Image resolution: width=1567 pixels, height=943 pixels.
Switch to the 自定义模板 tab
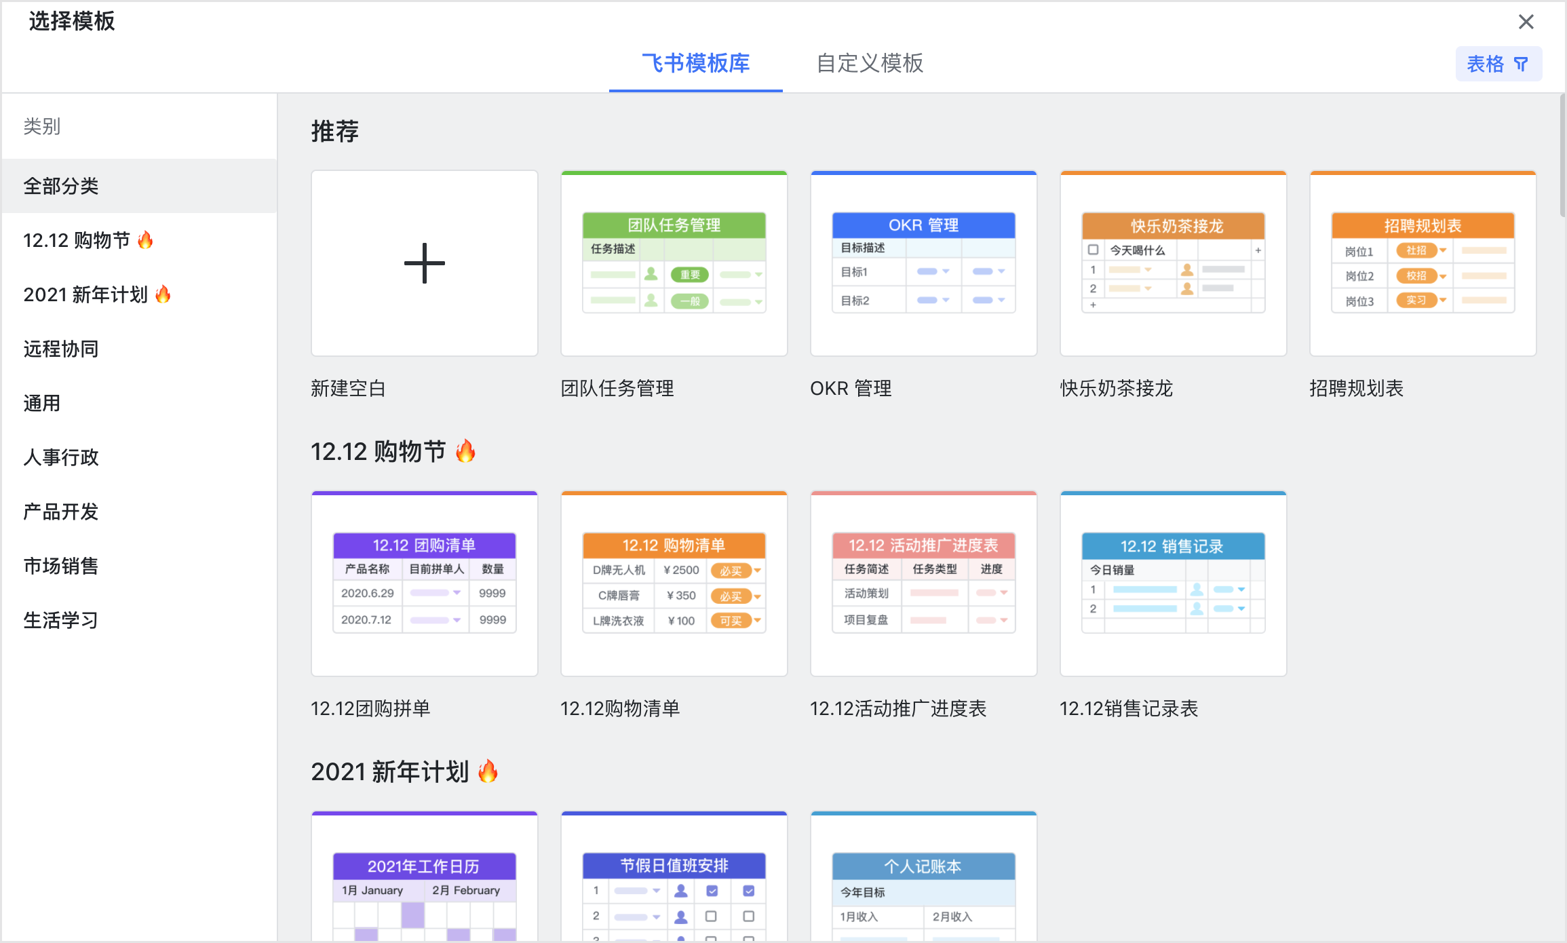[870, 64]
